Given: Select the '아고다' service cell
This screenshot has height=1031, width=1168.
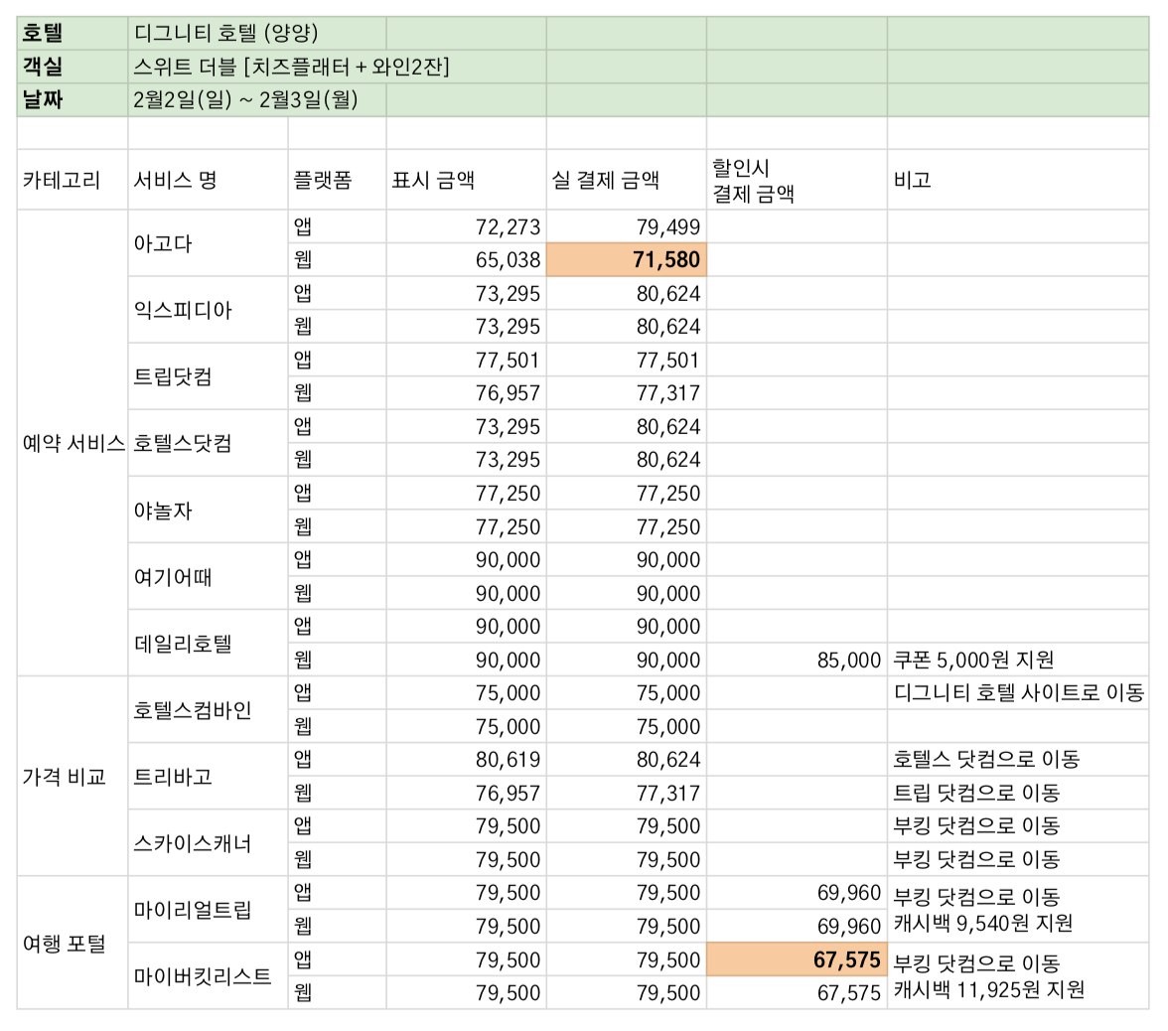Looking at the screenshot, I should [208, 242].
